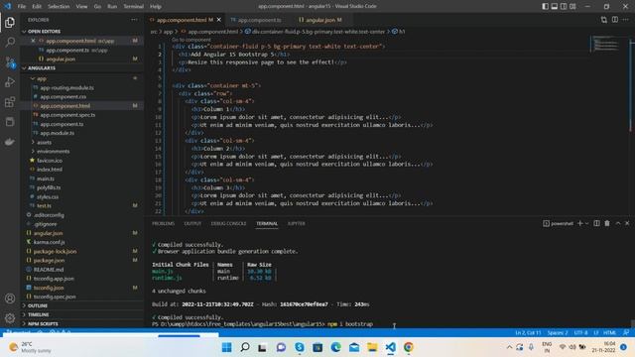
Task: Add a new terminal with plus icon
Action: [579, 223]
